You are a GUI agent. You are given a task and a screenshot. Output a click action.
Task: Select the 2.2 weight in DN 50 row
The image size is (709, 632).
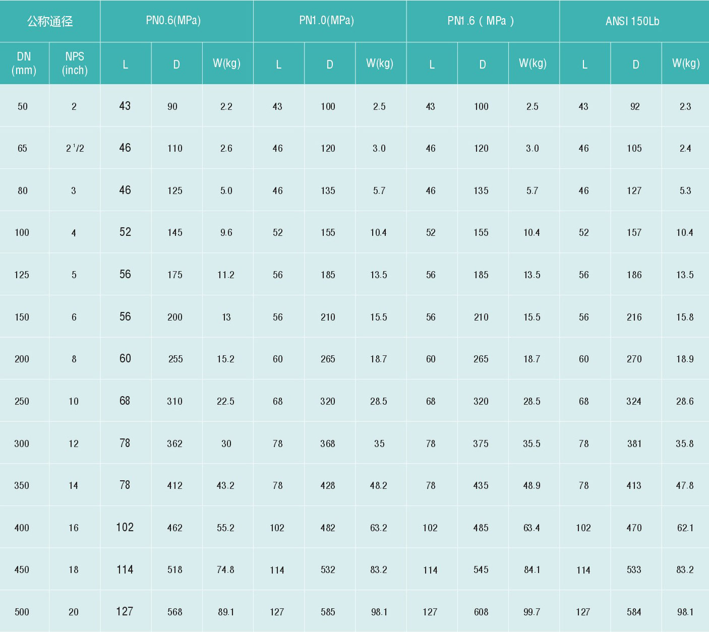[x=226, y=106]
